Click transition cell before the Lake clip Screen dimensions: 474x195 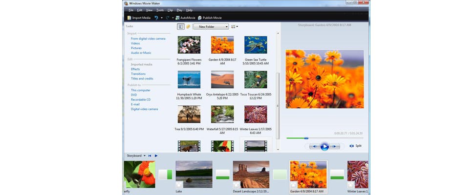pyautogui.click(x=165, y=175)
